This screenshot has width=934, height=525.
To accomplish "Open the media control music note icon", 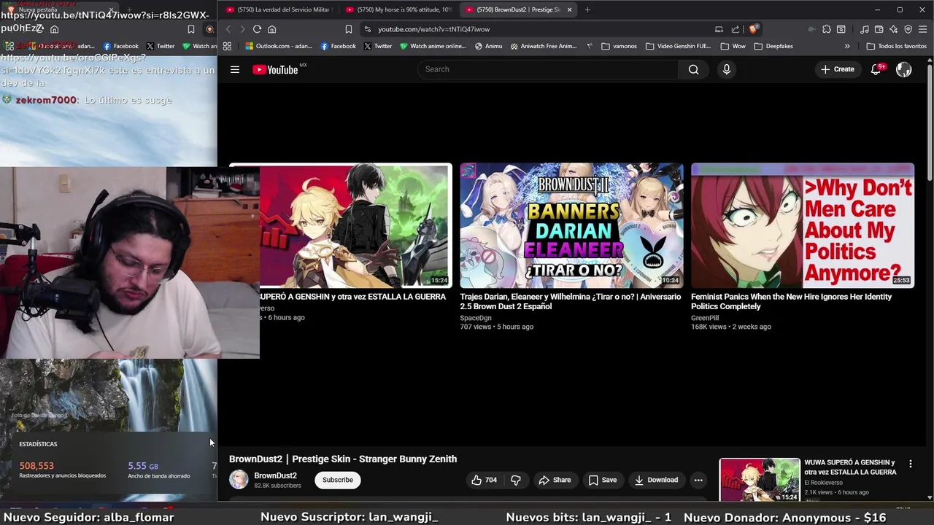I will tap(865, 29).
